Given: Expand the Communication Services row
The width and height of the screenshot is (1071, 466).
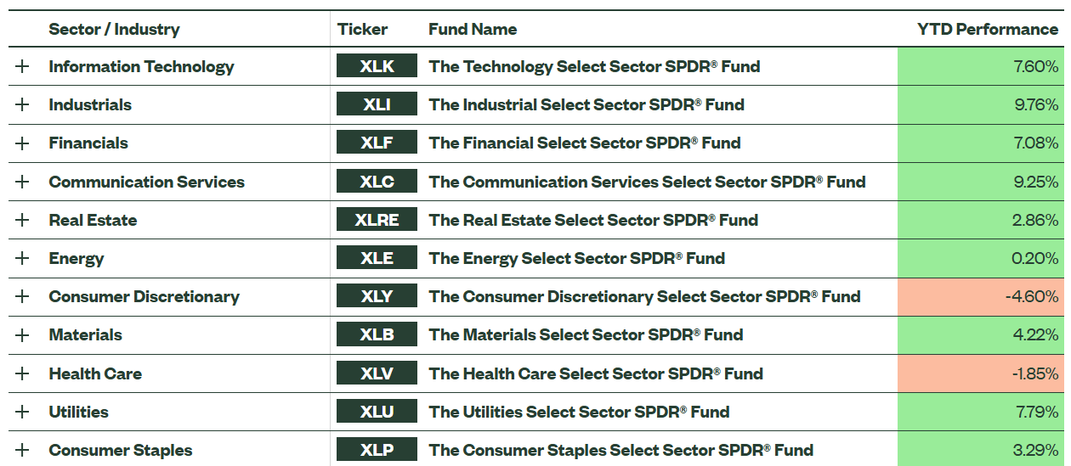Looking at the screenshot, I should [x=22, y=182].
